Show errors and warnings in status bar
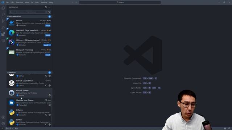 [x=9, y=129]
